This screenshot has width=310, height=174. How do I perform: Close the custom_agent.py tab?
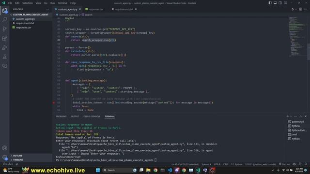[x=80, y=9]
